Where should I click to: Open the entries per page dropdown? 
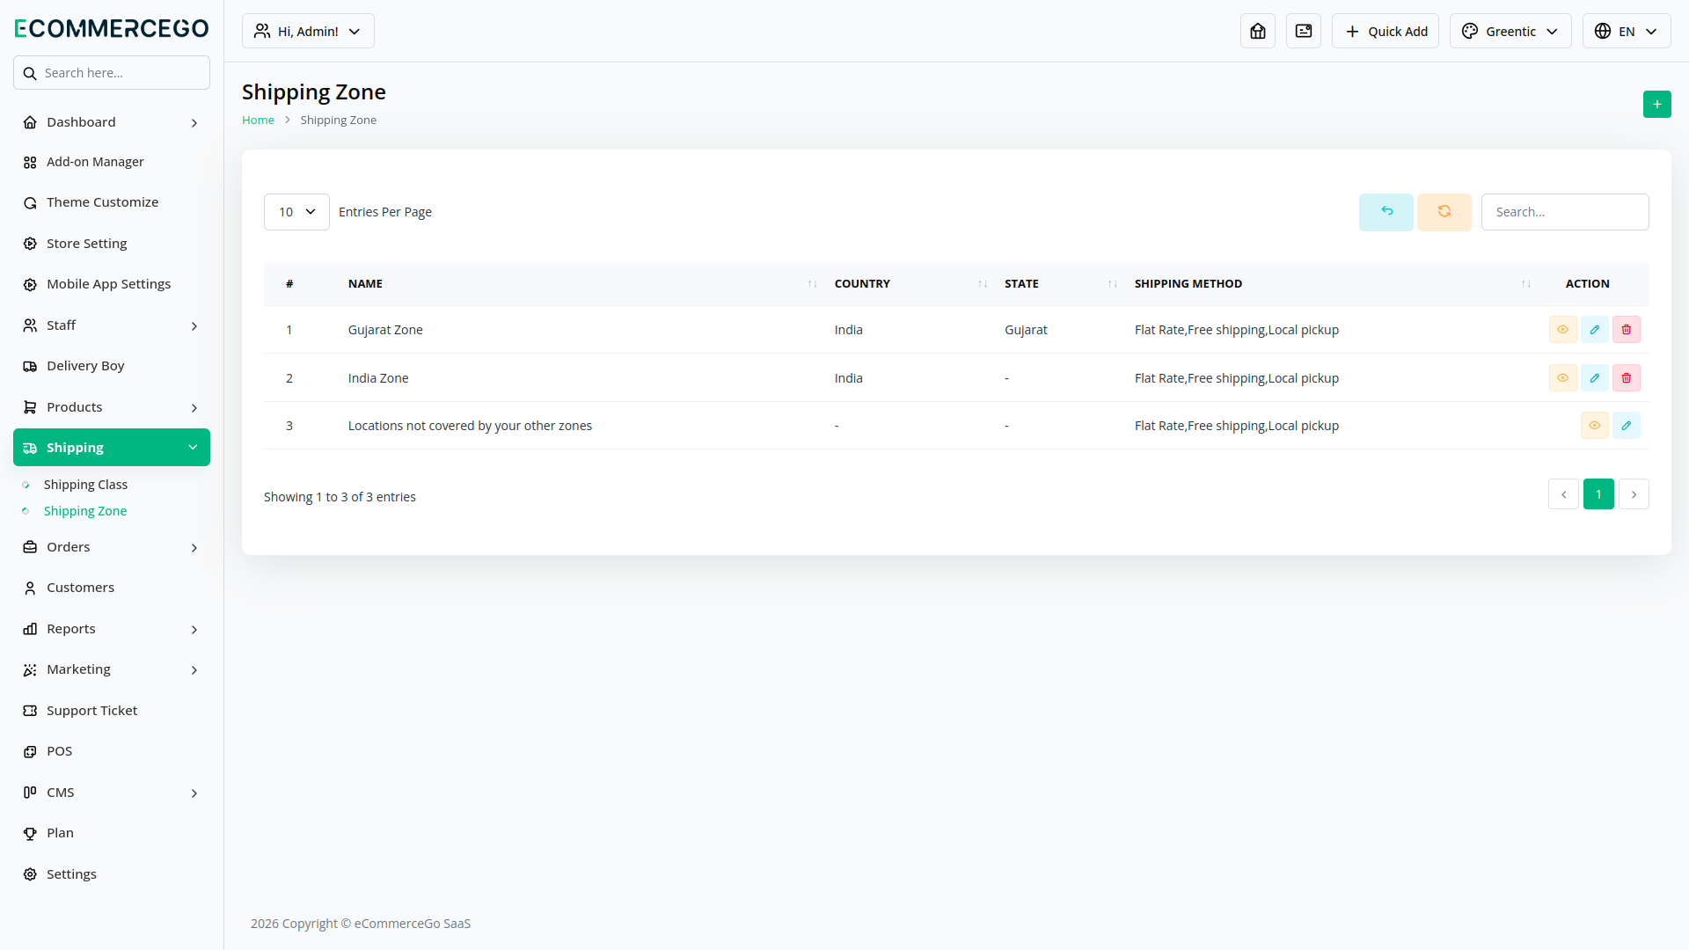(x=296, y=212)
